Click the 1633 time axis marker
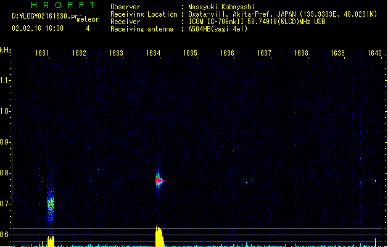 (116, 53)
